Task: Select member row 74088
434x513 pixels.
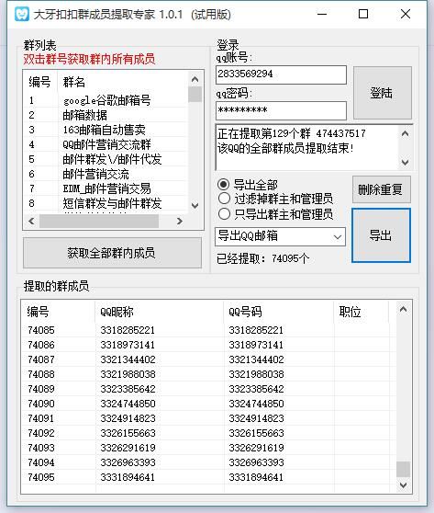Action: click(x=209, y=374)
